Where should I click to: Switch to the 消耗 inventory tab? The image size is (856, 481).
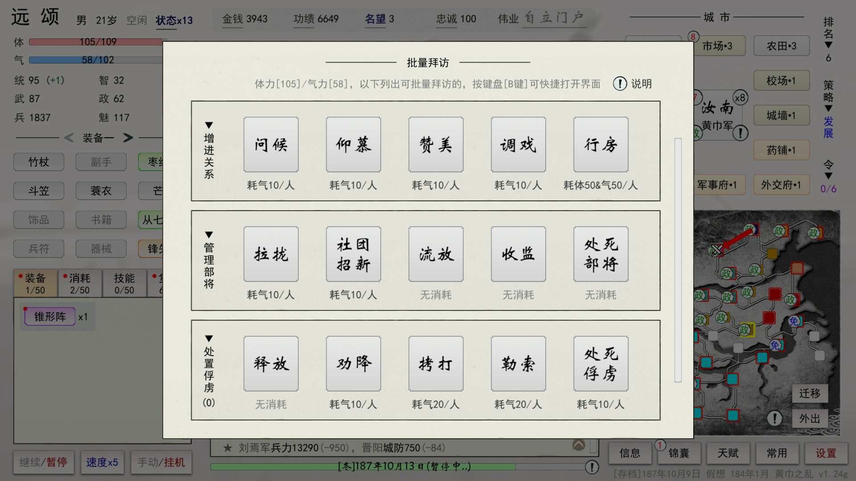tap(80, 283)
